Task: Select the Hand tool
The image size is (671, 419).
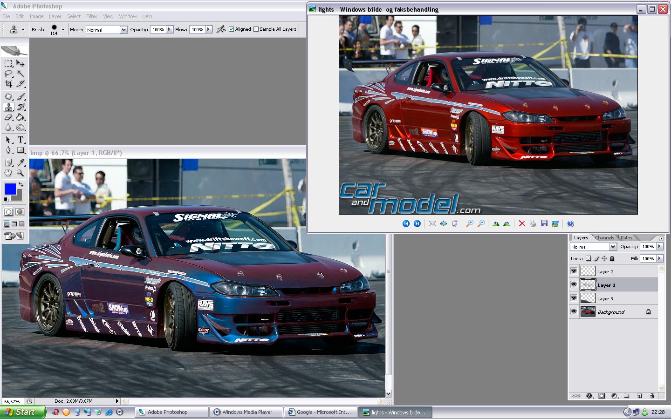Action: click(x=8, y=173)
